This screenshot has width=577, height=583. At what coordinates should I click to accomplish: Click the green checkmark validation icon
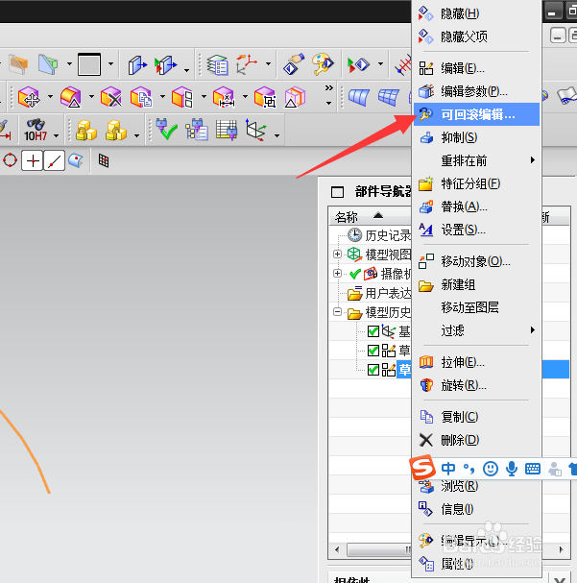(x=166, y=129)
